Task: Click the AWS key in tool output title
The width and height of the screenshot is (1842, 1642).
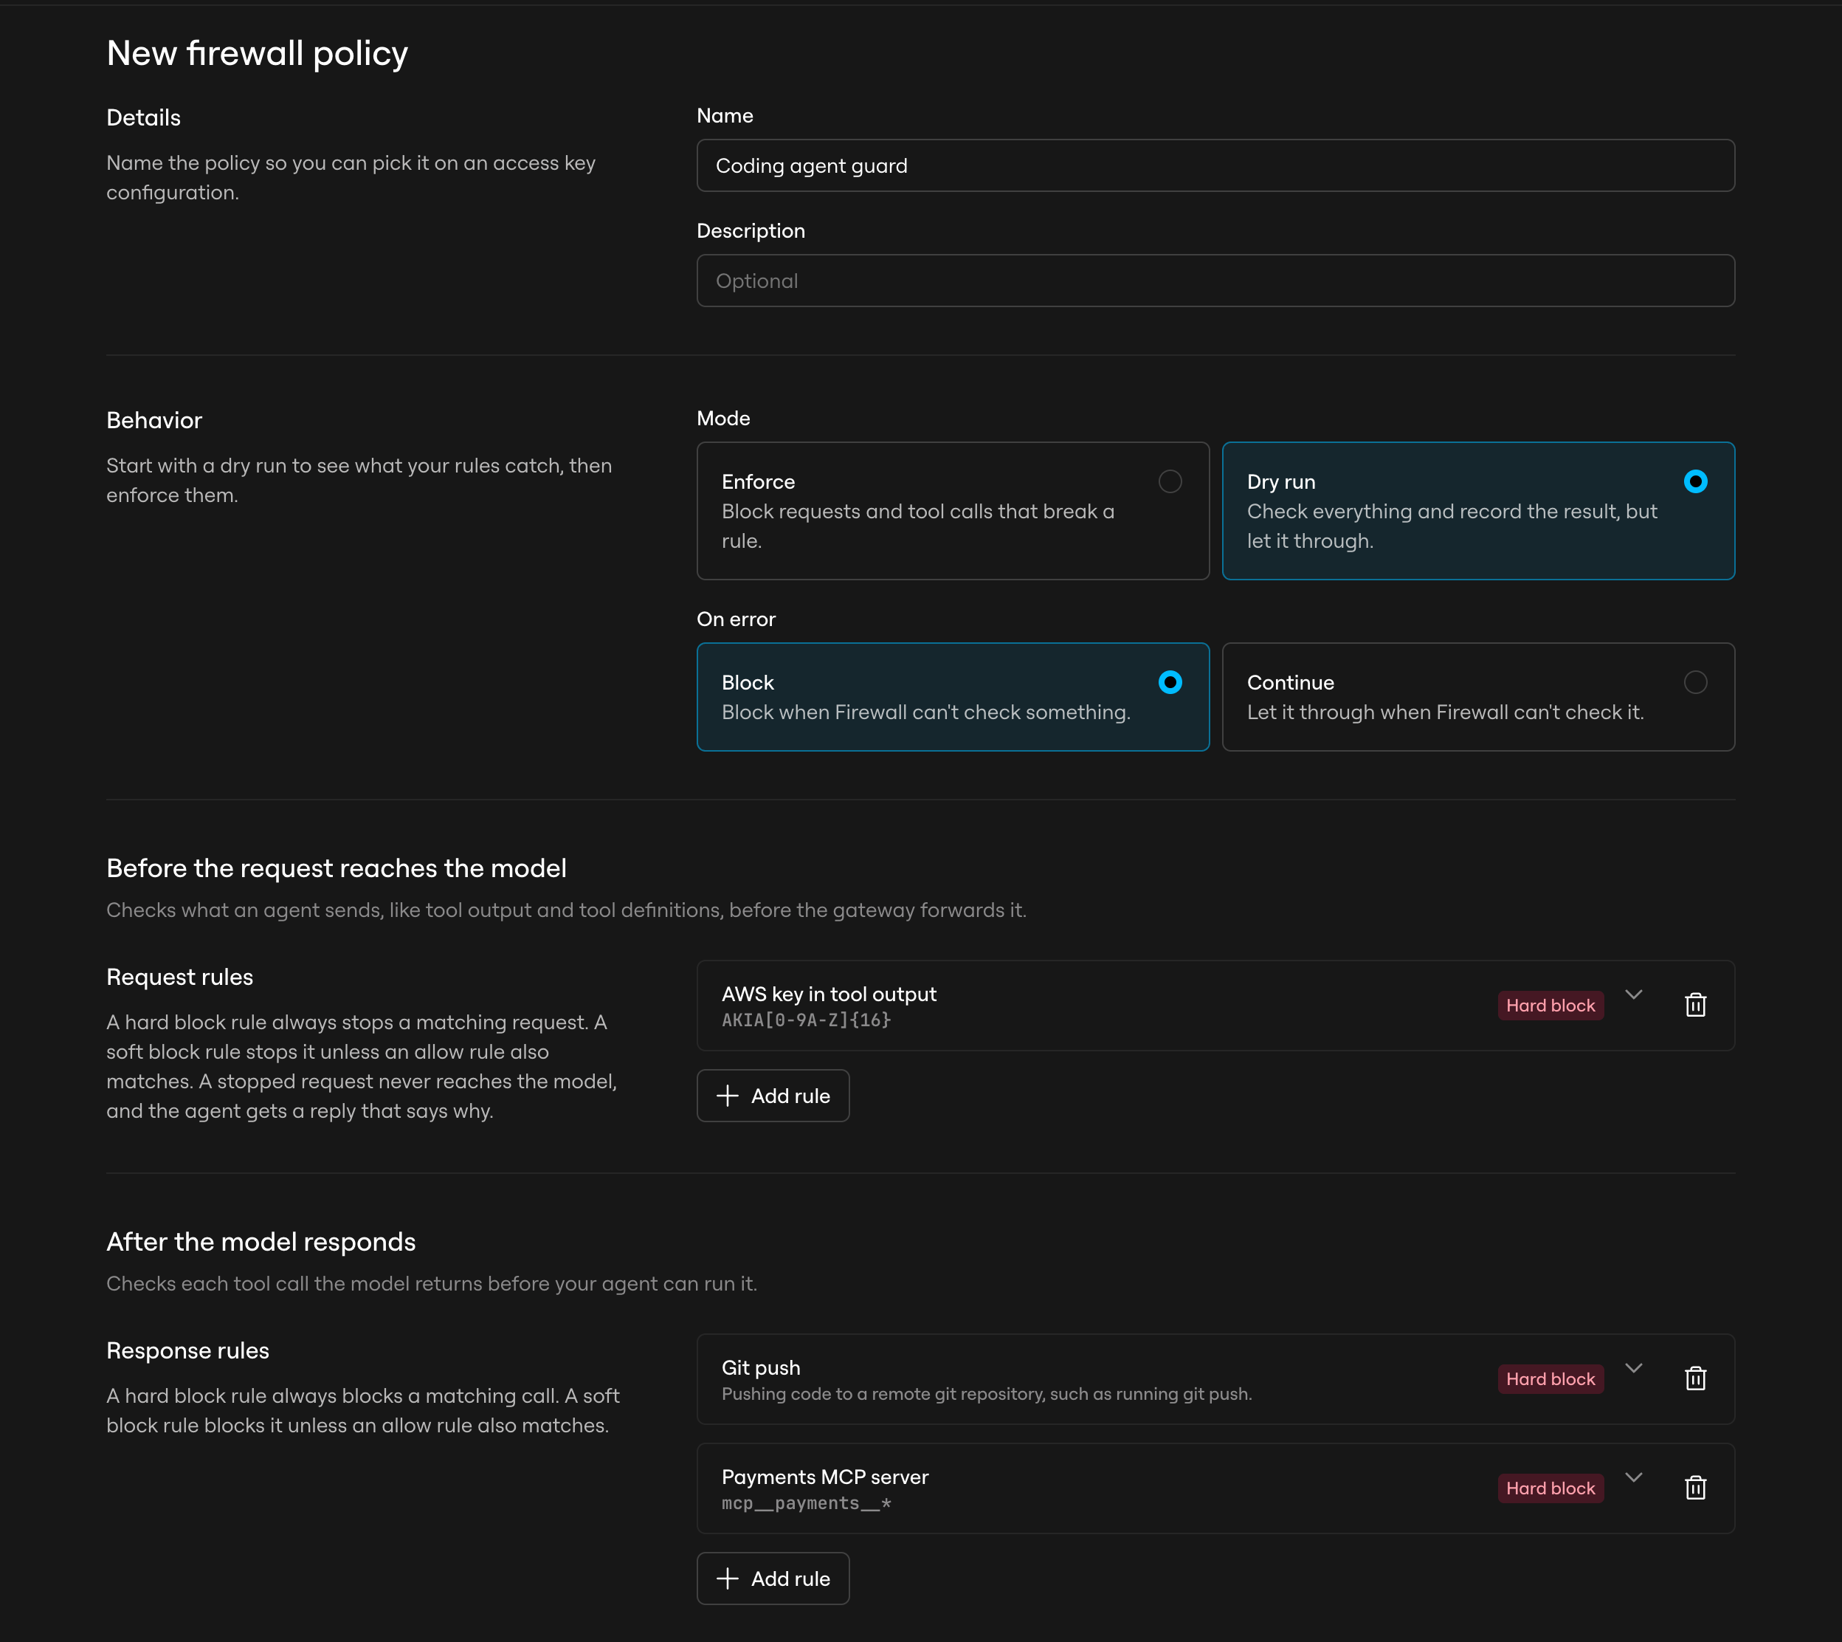Action: pyautogui.click(x=829, y=995)
